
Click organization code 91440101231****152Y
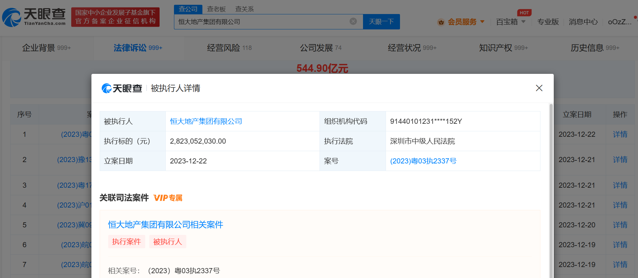tap(426, 121)
